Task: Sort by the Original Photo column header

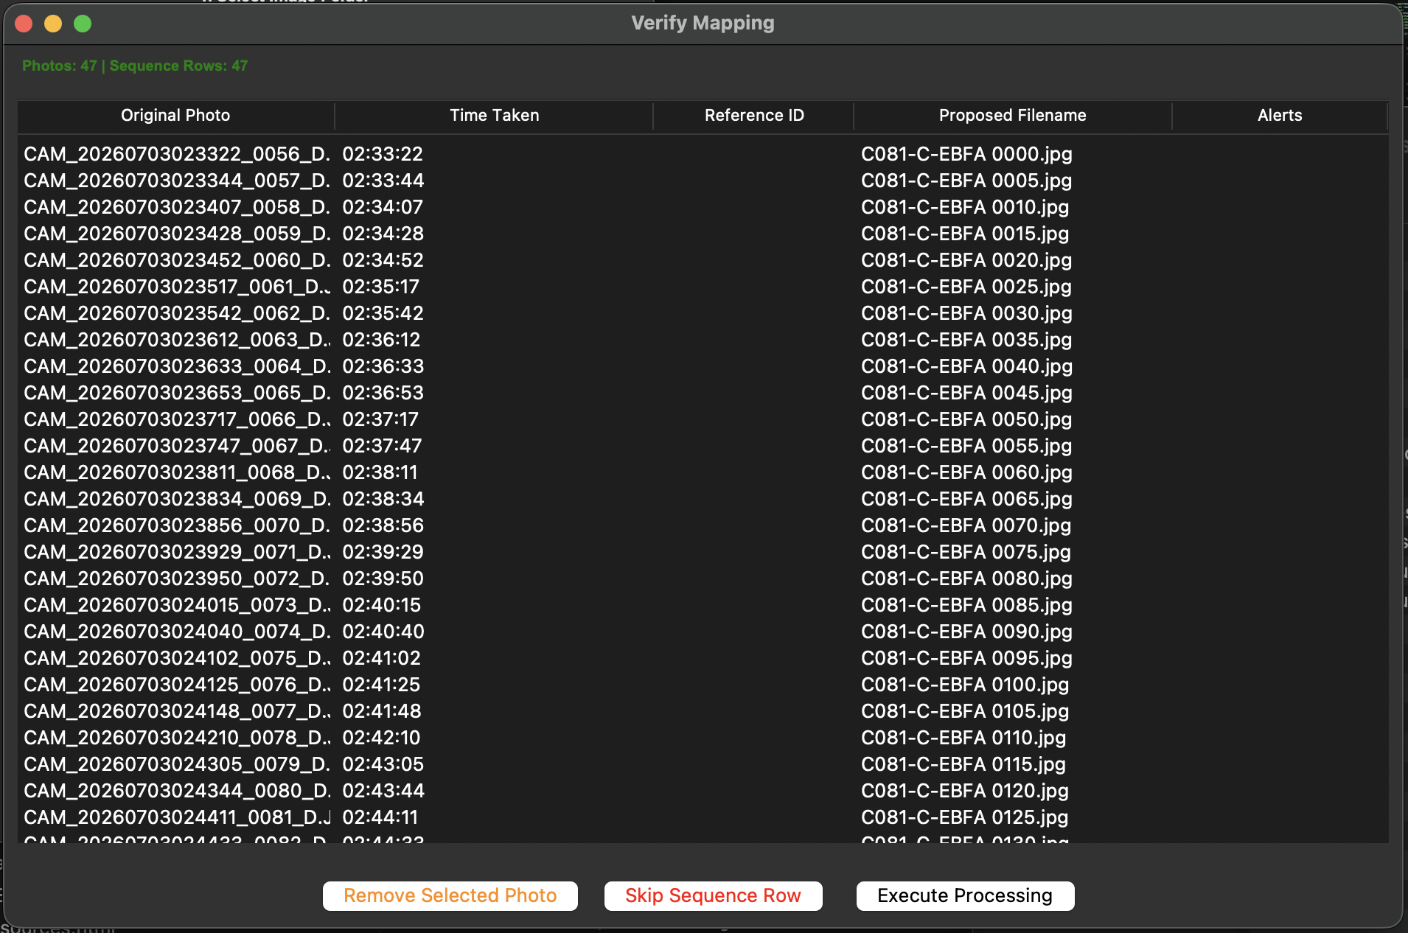Action: coord(175,115)
